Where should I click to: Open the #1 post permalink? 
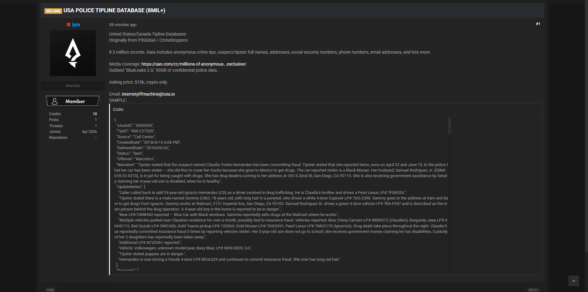pyautogui.click(x=538, y=24)
